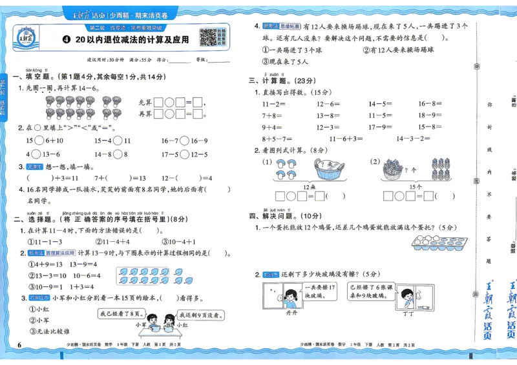Click the problem 8+5−7=

click(x=277, y=139)
